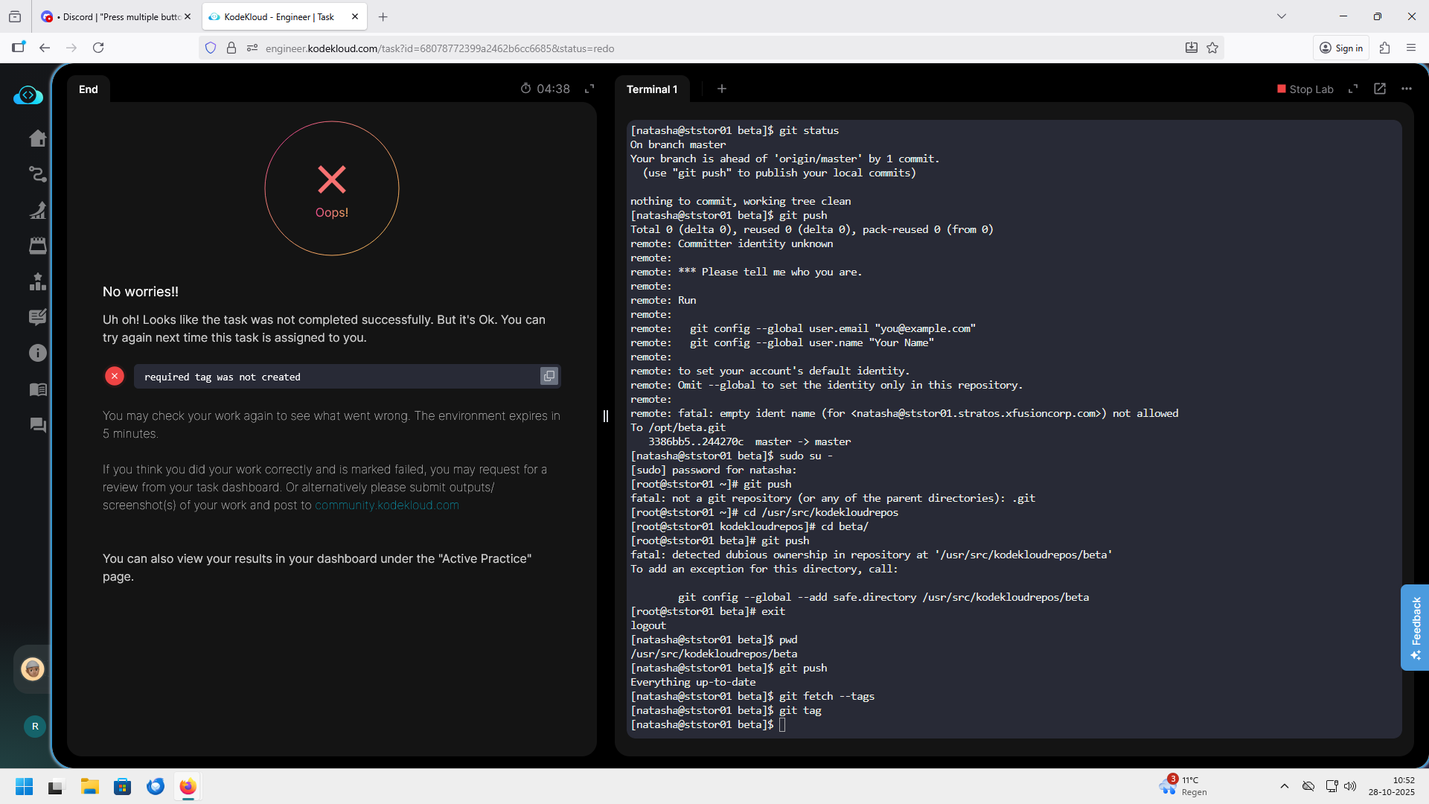Open the learning paths route icon
The width and height of the screenshot is (1429, 804).
point(37,174)
